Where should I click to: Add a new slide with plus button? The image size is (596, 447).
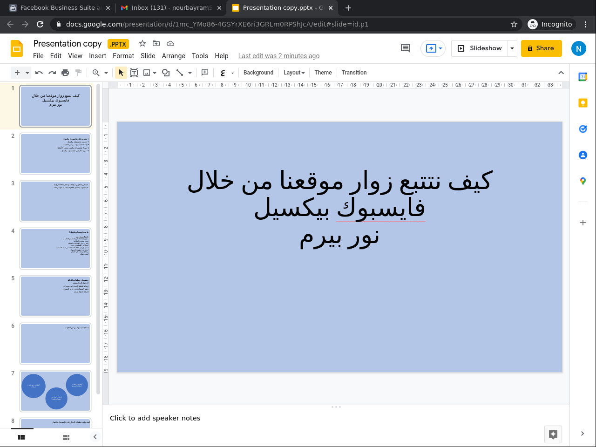pos(17,73)
